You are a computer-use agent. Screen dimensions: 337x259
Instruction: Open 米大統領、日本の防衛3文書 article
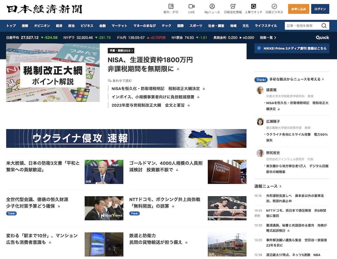pos(43,167)
